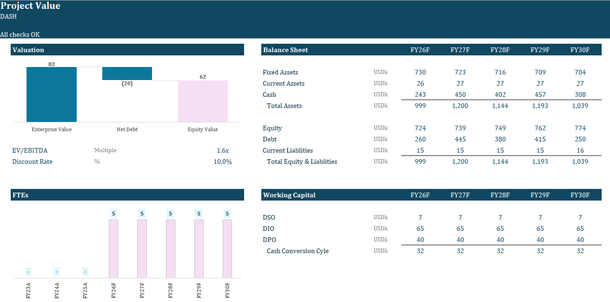Click the Cash Conversion Cyle row label

pyautogui.click(x=297, y=250)
